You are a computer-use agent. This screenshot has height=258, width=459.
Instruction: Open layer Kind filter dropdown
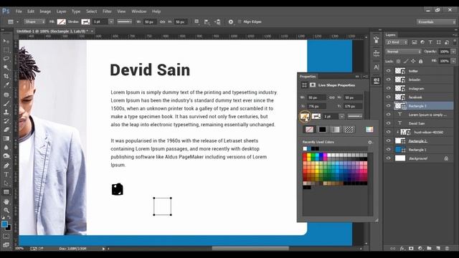click(397, 42)
